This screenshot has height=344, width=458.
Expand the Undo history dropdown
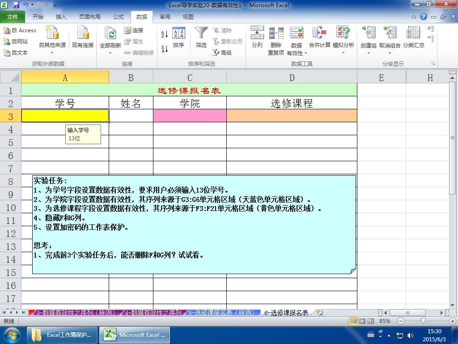[32, 5]
